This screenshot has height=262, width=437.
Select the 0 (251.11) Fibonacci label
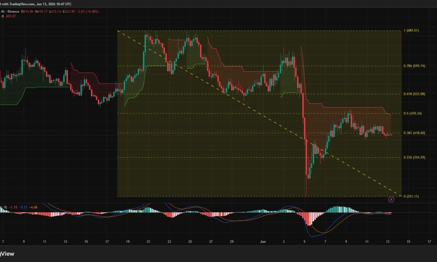[411, 196]
